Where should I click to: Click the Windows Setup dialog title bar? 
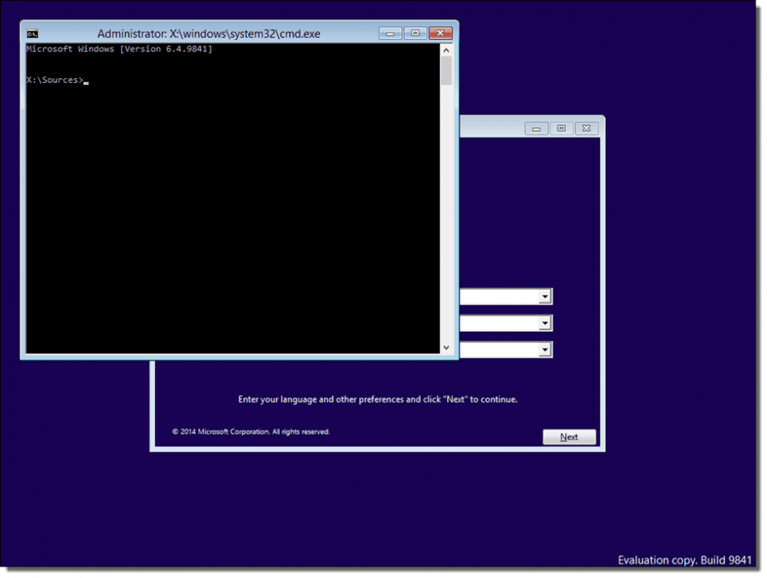pos(492,127)
